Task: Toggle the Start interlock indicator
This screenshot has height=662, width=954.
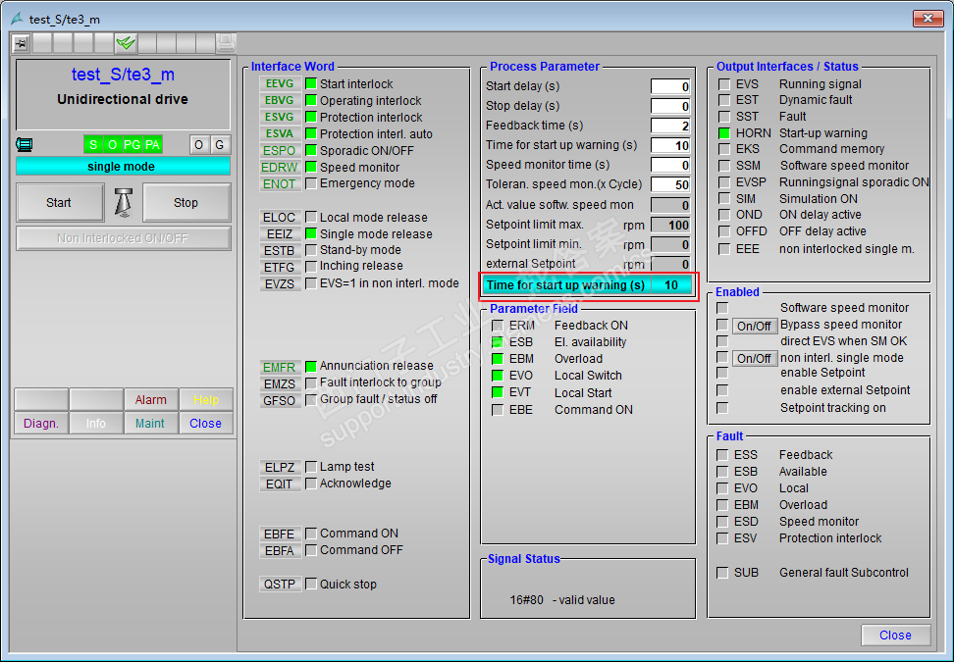Action: (x=311, y=83)
